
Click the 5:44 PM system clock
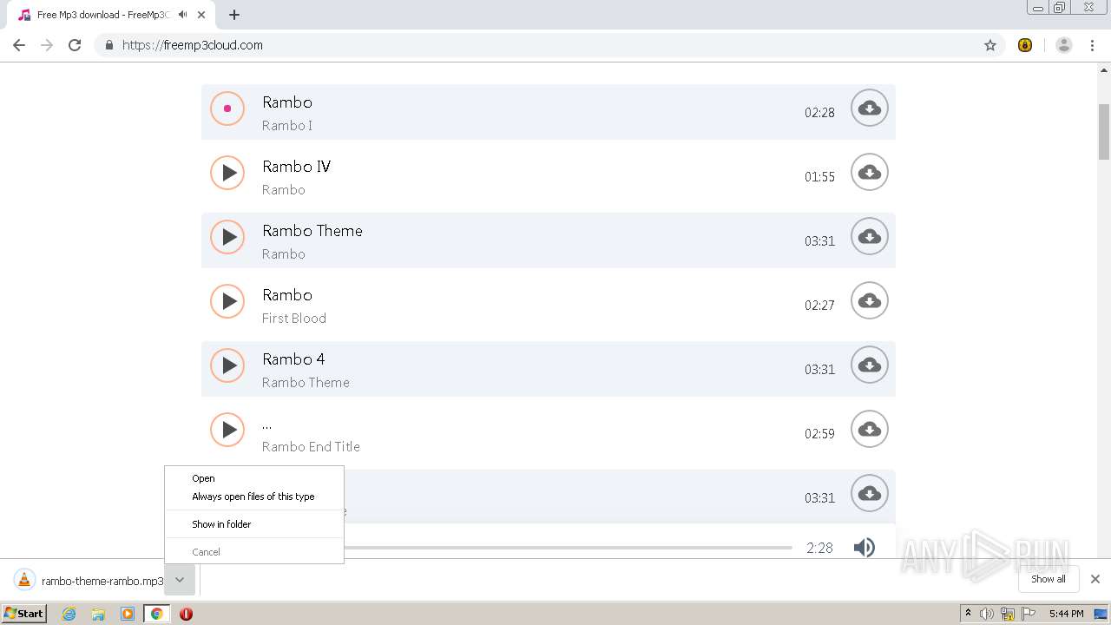point(1066,614)
